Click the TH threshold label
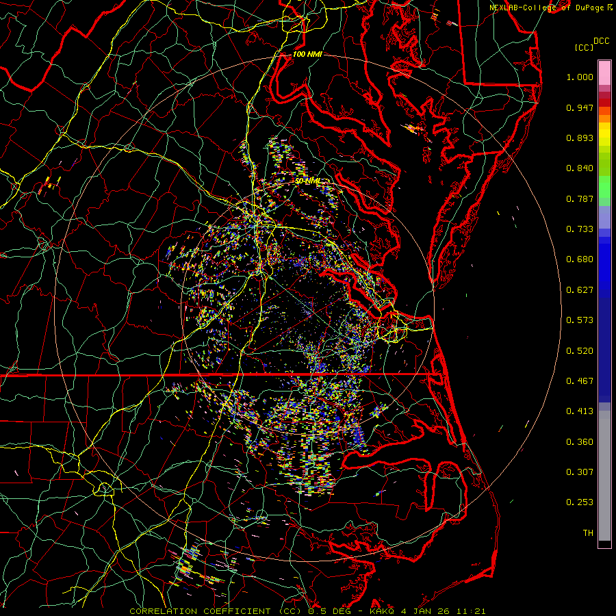 pyautogui.click(x=587, y=532)
